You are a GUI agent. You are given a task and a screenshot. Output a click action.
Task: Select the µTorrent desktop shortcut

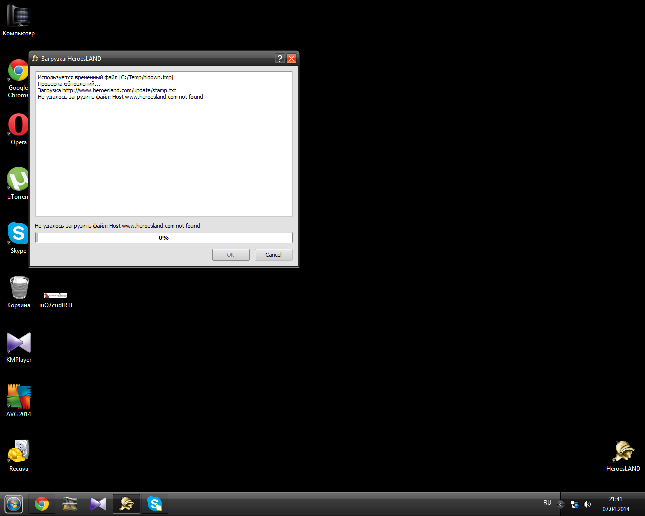click(19, 180)
